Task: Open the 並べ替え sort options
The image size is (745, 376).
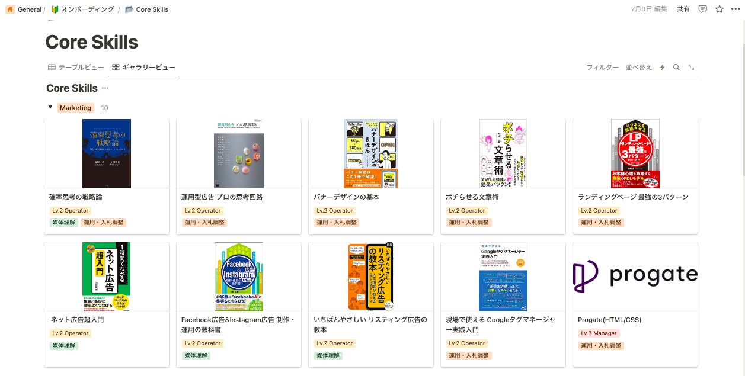Action: tap(639, 68)
